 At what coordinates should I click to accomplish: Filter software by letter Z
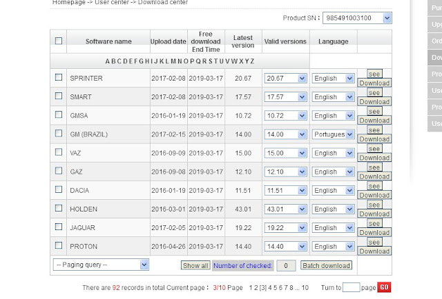click(x=252, y=61)
